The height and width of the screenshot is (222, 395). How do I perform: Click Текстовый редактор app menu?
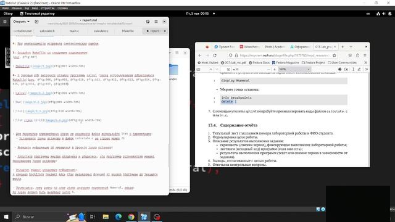click(37, 14)
